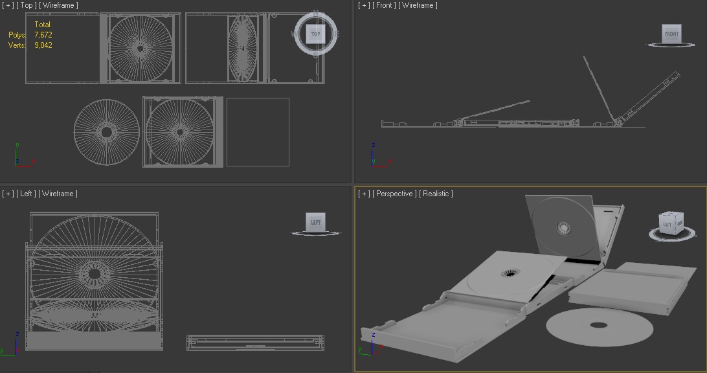Select the empty rectangle booklet in Top viewport
The image size is (707, 373).
tap(258, 132)
